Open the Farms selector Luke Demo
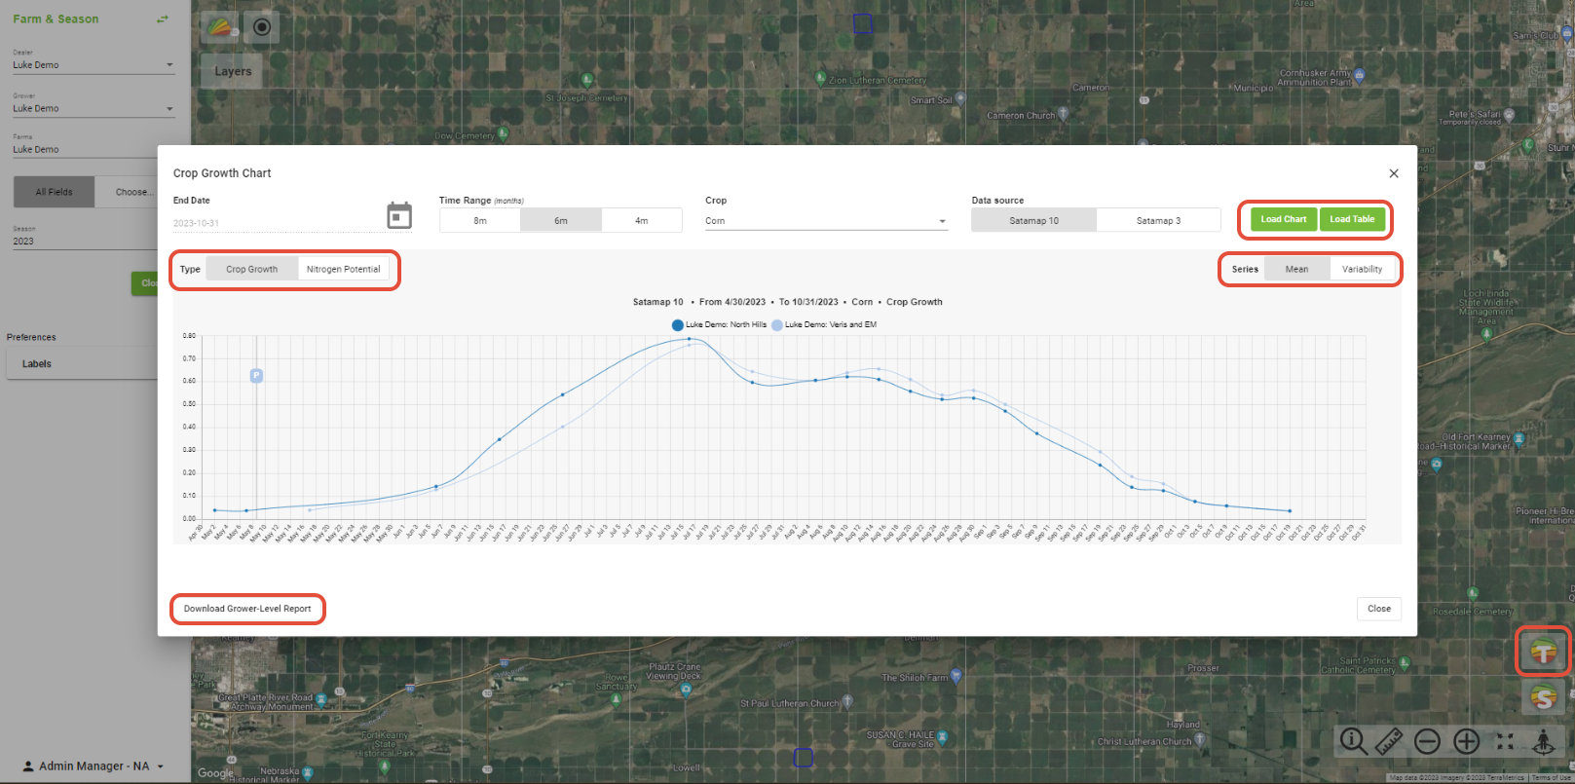Image resolution: width=1575 pixels, height=784 pixels. [86, 150]
